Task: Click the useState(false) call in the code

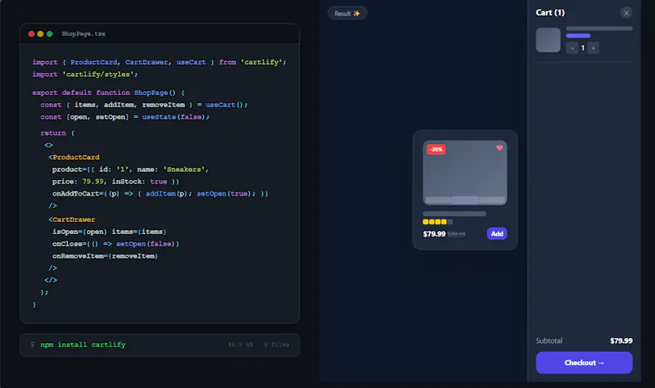Action: pyautogui.click(x=175, y=117)
